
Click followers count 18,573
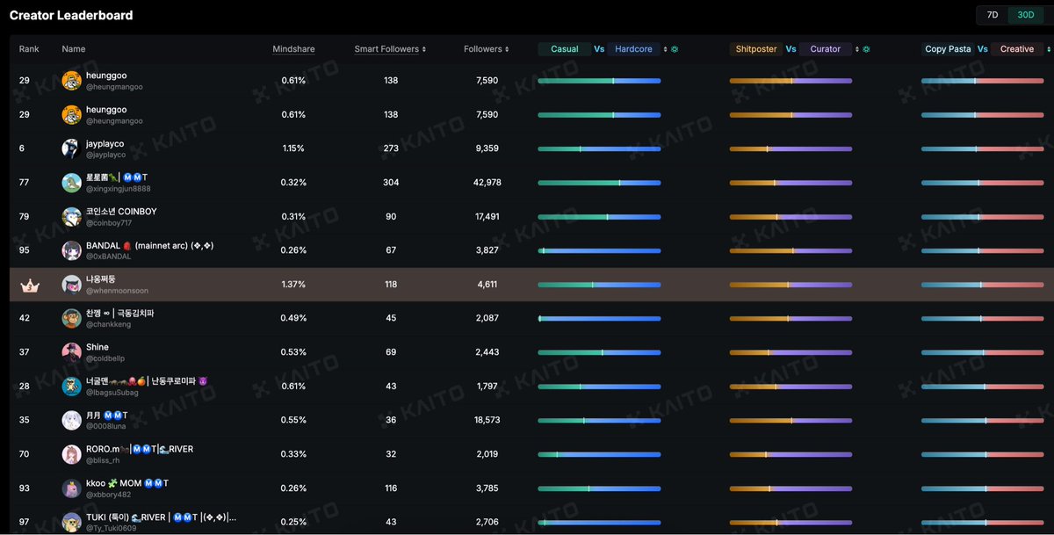[487, 420]
